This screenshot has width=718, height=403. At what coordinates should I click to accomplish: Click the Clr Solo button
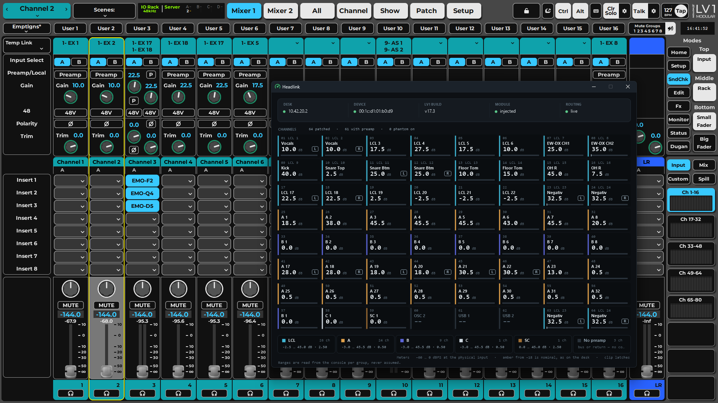[611, 11]
